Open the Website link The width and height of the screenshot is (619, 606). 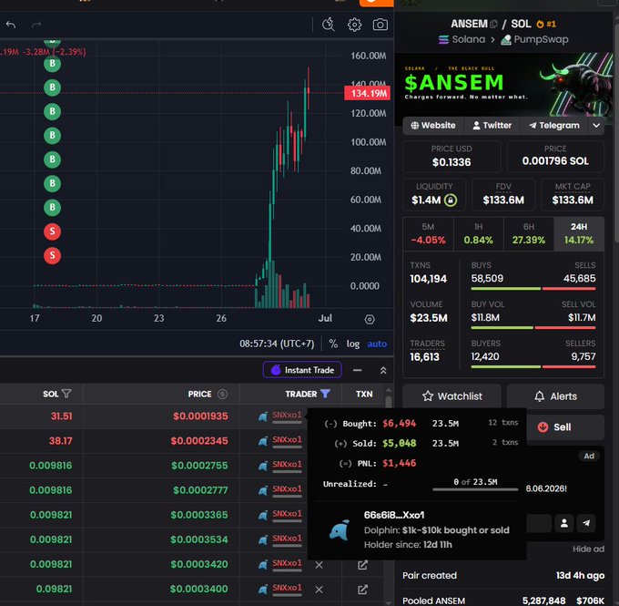433,126
